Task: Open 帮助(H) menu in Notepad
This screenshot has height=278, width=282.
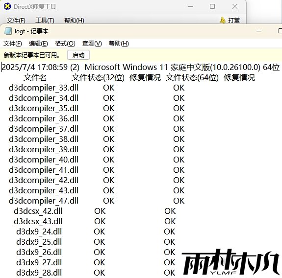Action: click(119, 44)
